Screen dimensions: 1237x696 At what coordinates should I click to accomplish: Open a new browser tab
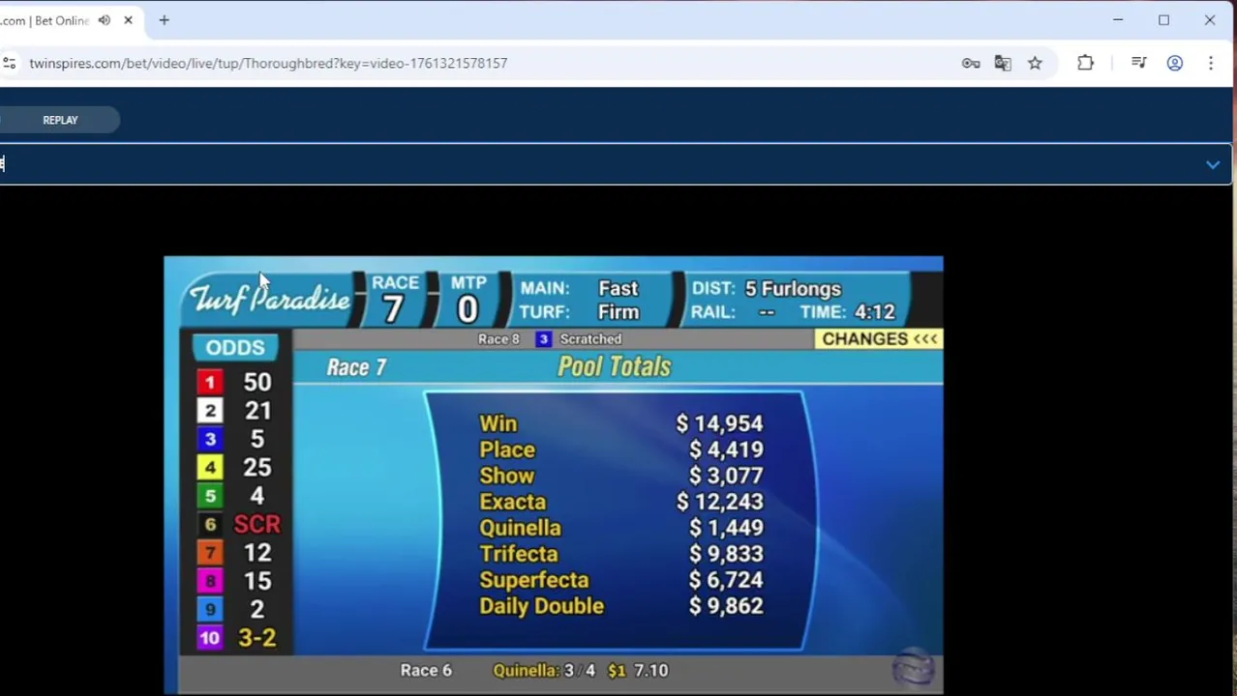pyautogui.click(x=165, y=20)
